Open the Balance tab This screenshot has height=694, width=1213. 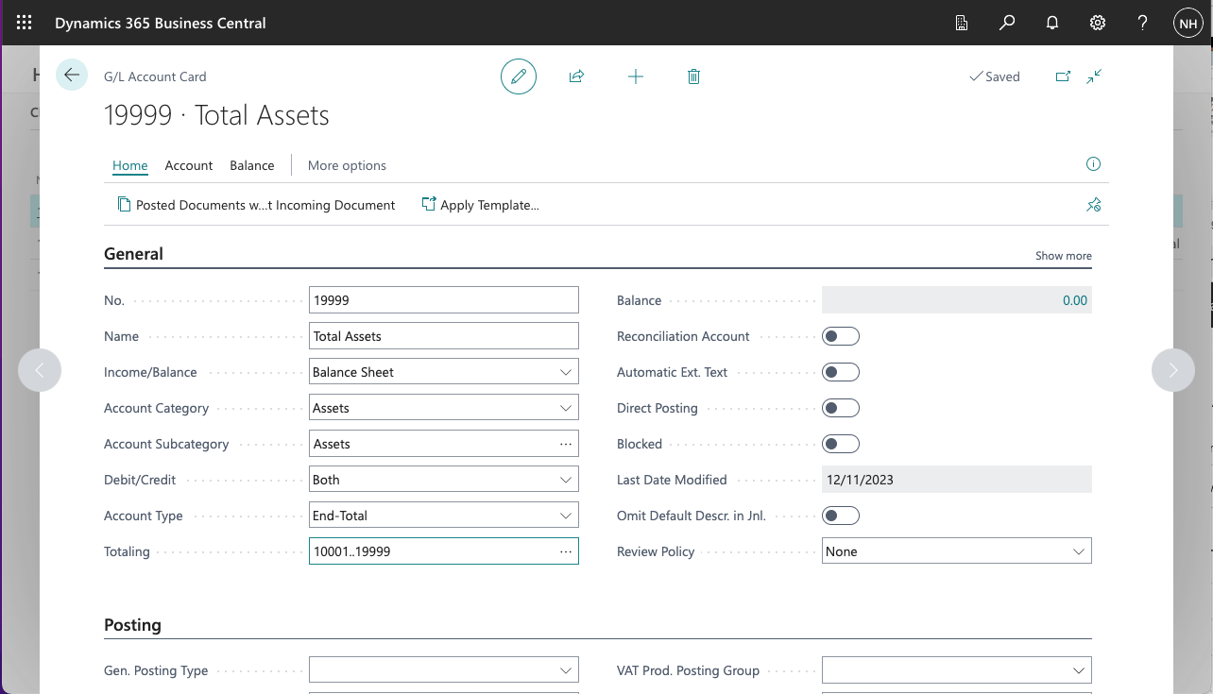point(252,165)
